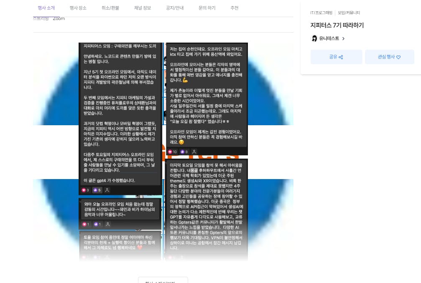Open the IT/프로그래밍 category link
The height and width of the screenshot is (283, 421).
[321, 13]
